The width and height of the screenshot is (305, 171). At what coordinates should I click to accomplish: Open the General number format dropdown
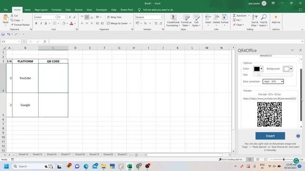(162, 17)
